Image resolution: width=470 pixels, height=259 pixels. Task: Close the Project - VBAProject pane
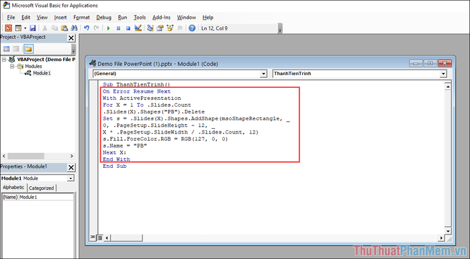(x=71, y=38)
